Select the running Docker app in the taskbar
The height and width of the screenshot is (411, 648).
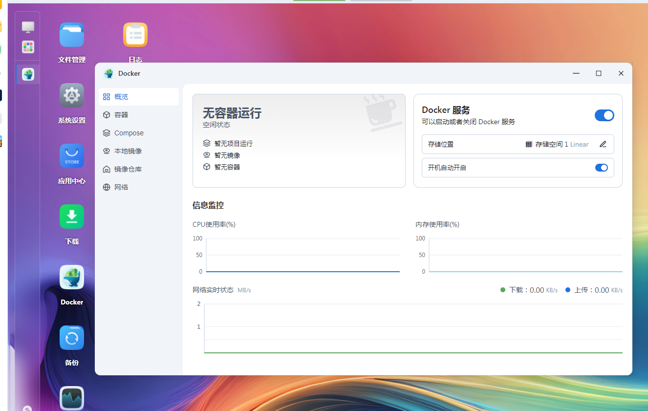(27, 74)
